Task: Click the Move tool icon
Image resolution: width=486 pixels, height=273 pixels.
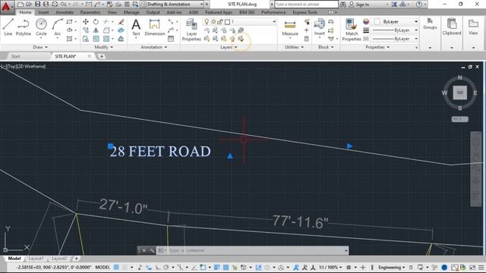Action: pos(86,22)
